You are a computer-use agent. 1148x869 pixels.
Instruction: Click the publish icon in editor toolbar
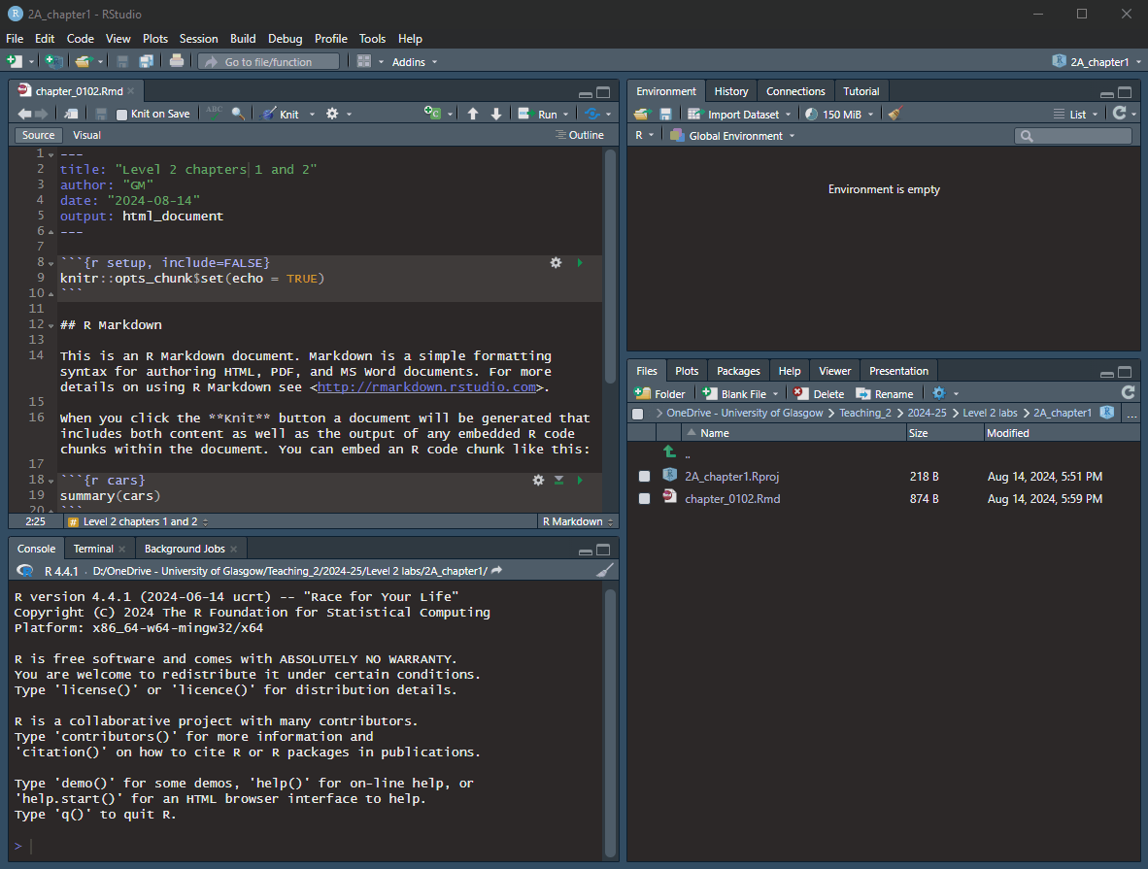pos(592,114)
